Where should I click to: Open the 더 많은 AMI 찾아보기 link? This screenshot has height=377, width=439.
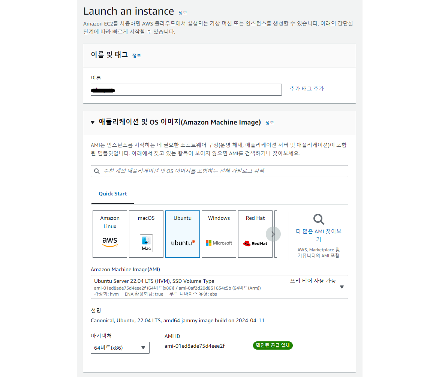[319, 235]
